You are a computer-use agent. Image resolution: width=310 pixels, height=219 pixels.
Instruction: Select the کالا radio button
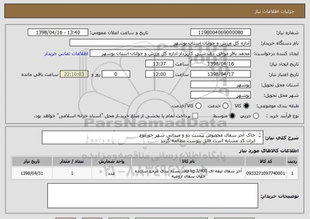pos(246,106)
